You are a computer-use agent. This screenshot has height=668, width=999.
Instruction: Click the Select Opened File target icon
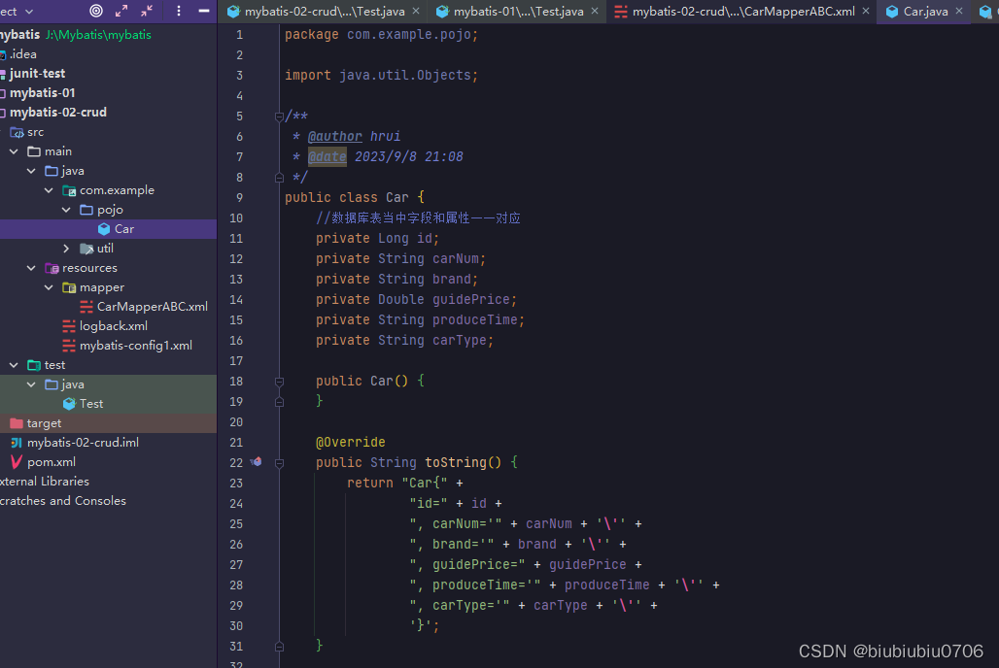click(96, 11)
